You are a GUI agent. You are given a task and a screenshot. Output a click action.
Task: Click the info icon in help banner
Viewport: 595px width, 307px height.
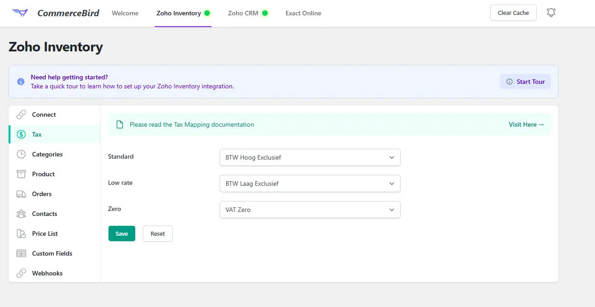coord(20,81)
